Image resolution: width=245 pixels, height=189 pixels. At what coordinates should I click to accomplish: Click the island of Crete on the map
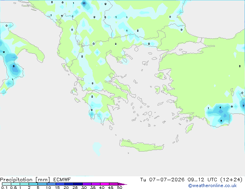point(141,146)
